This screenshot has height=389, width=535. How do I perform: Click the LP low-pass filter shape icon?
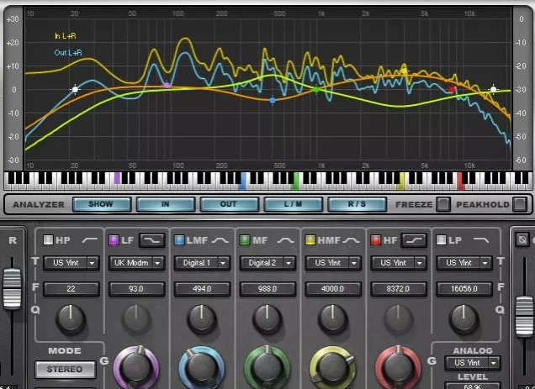click(x=481, y=240)
